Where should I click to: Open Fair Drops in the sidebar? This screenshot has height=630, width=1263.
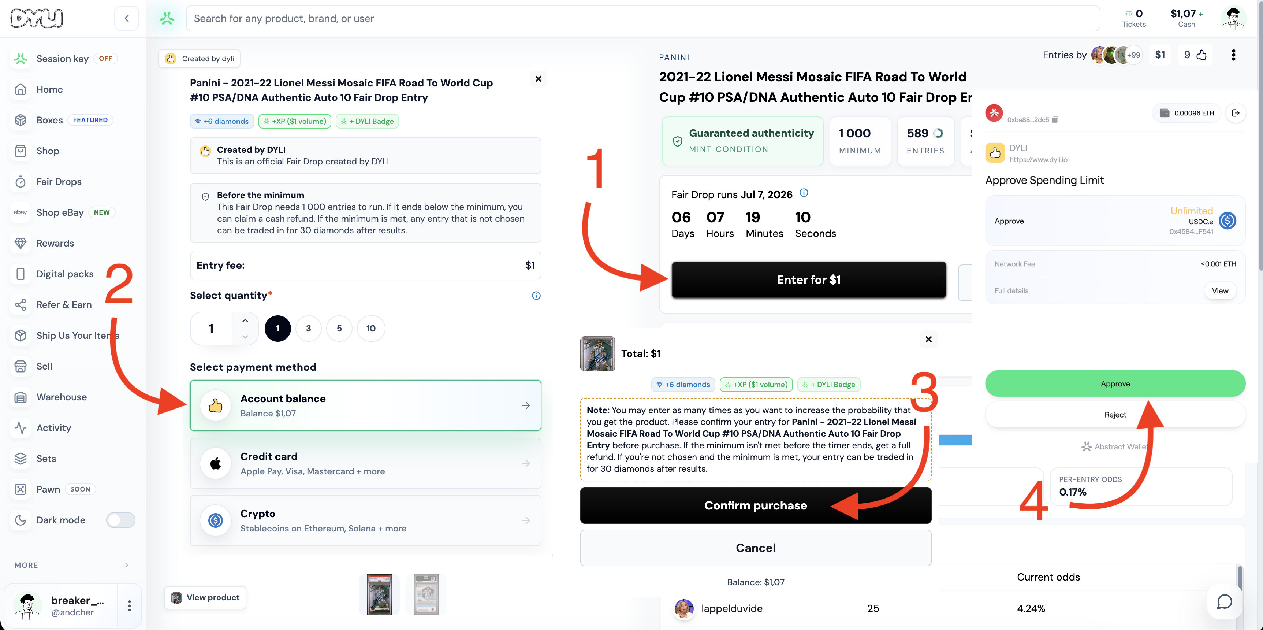click(x=59, y=182)
